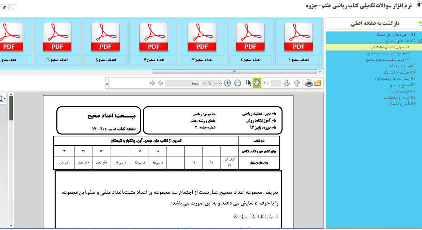The height and width of the screenshot is (230, 422).
Task: Click the find next arrow
Action: point(153,83)
